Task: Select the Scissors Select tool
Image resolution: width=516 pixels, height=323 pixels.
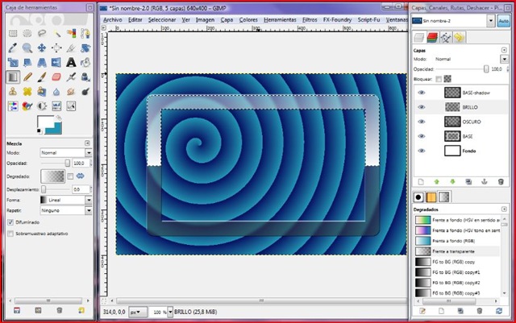Action: [85, 33]
